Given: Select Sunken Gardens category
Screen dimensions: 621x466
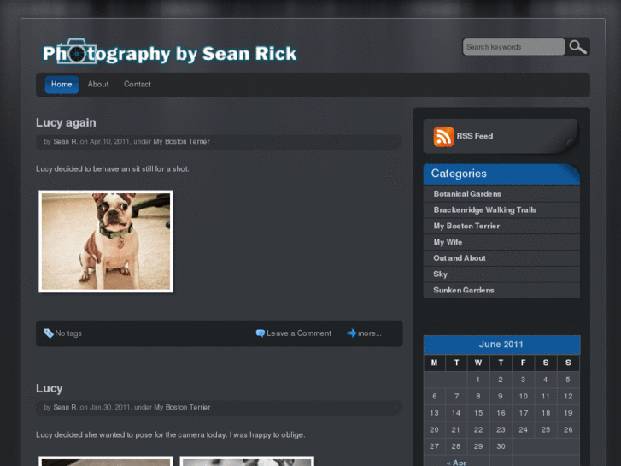Looking at the screenshot, I should tap(501, 290).
